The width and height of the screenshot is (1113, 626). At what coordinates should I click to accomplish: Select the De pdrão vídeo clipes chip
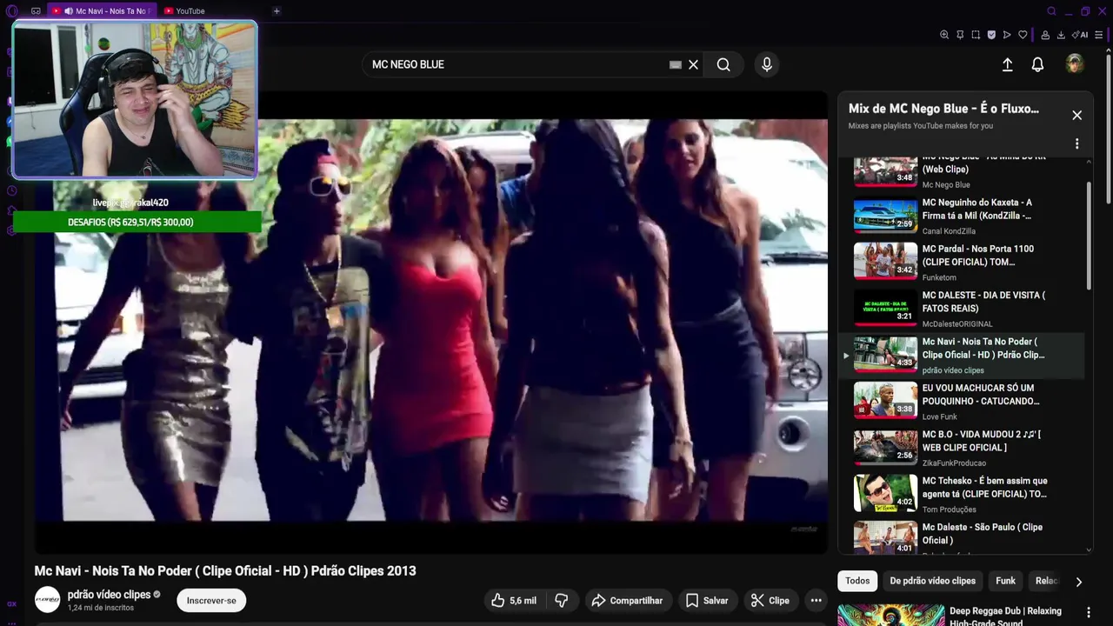pos(932,581)
